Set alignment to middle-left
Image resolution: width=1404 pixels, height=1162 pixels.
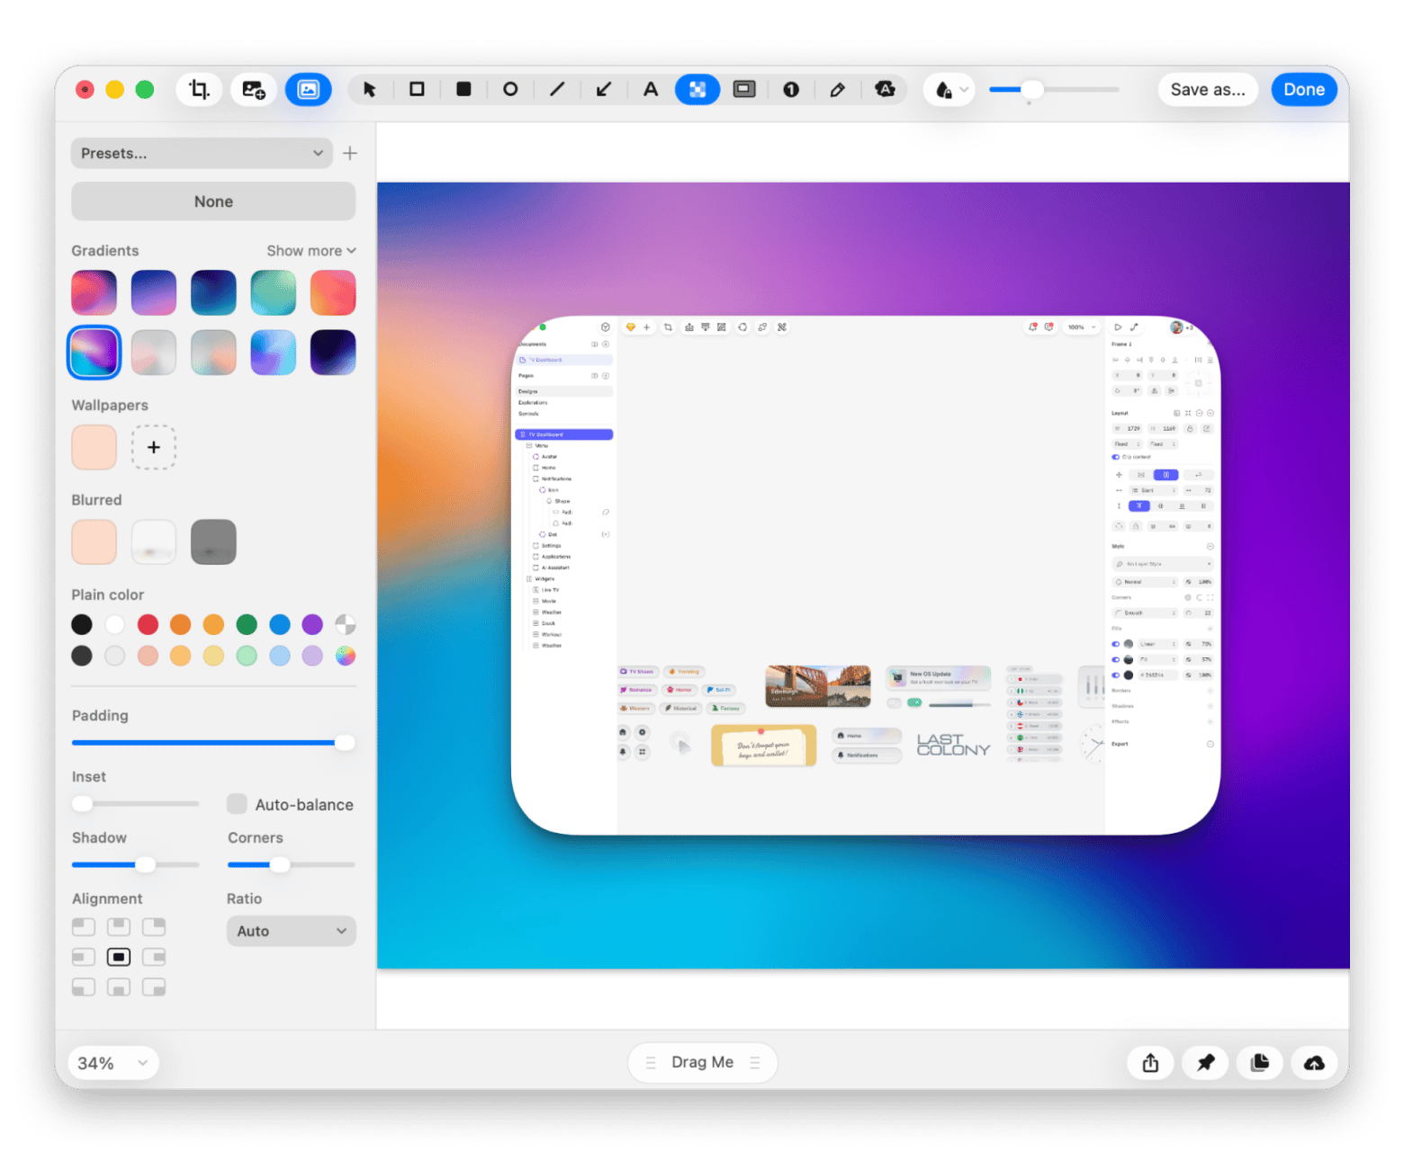84,957
